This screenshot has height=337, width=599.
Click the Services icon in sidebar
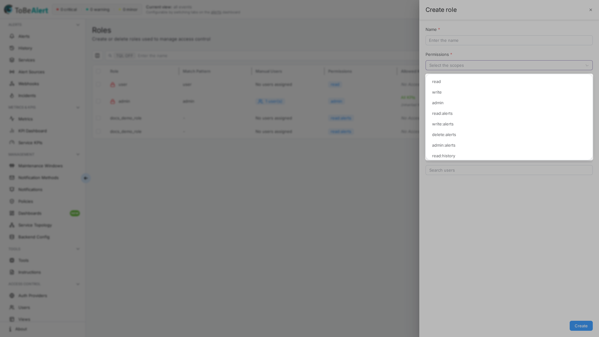(x=12, y=60)
